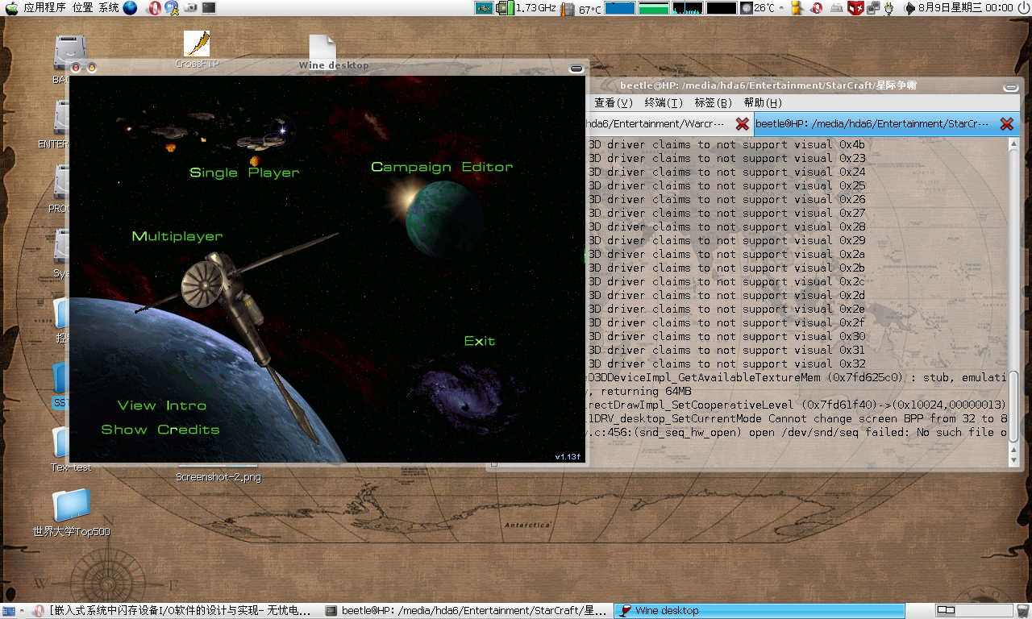
Task: Open the CrossFTP desktop icon
Action: point(197,49)
